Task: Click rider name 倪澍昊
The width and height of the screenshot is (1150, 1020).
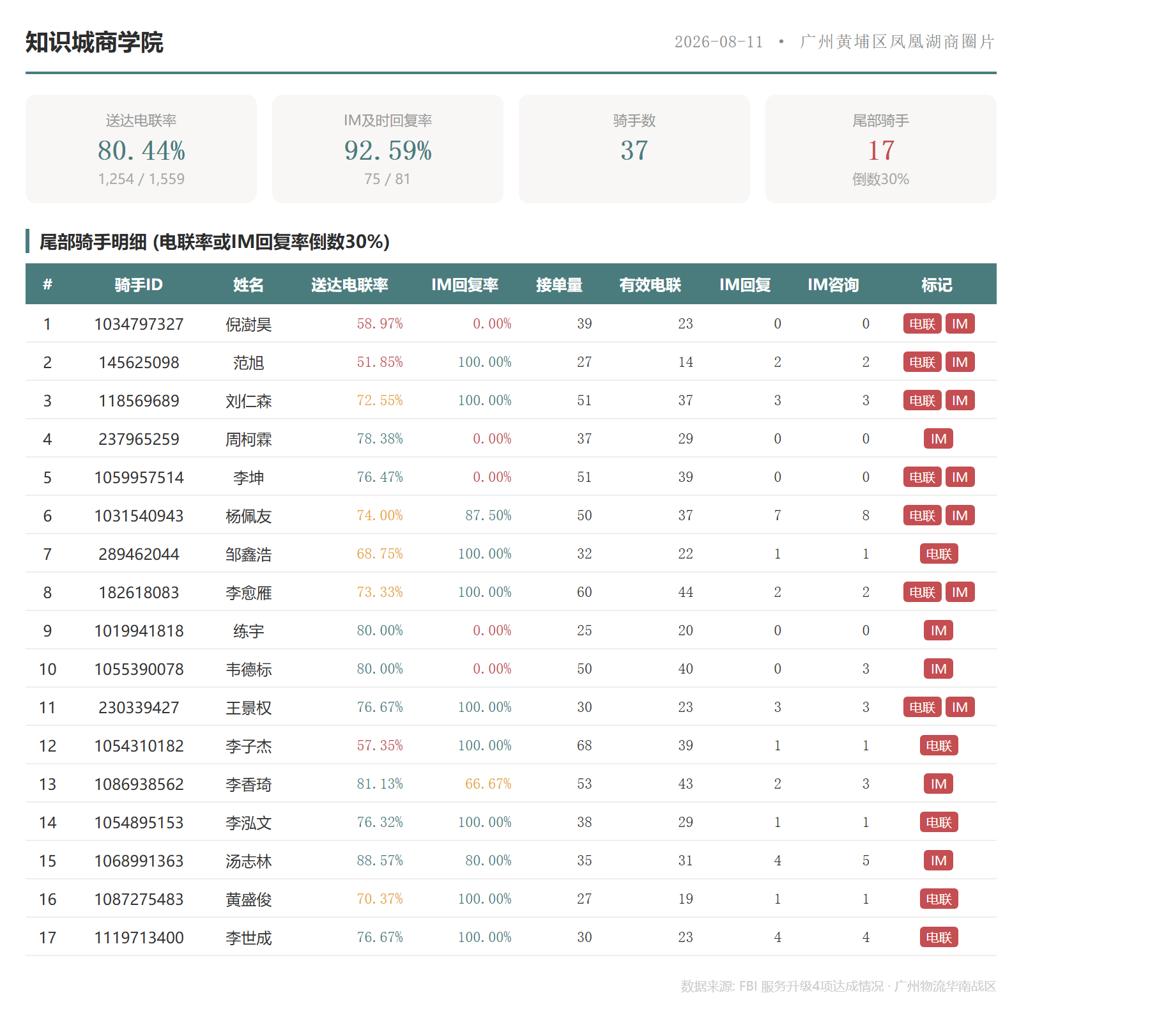Action: pos(249,324)
